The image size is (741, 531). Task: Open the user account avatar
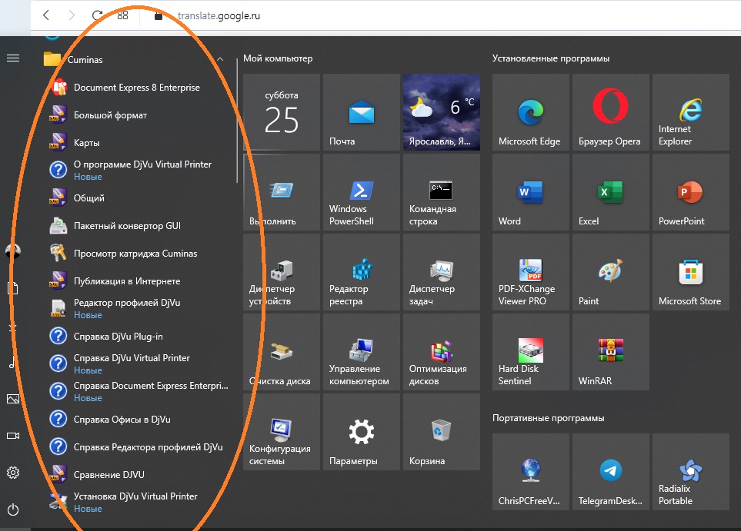[x=13, y=251]
